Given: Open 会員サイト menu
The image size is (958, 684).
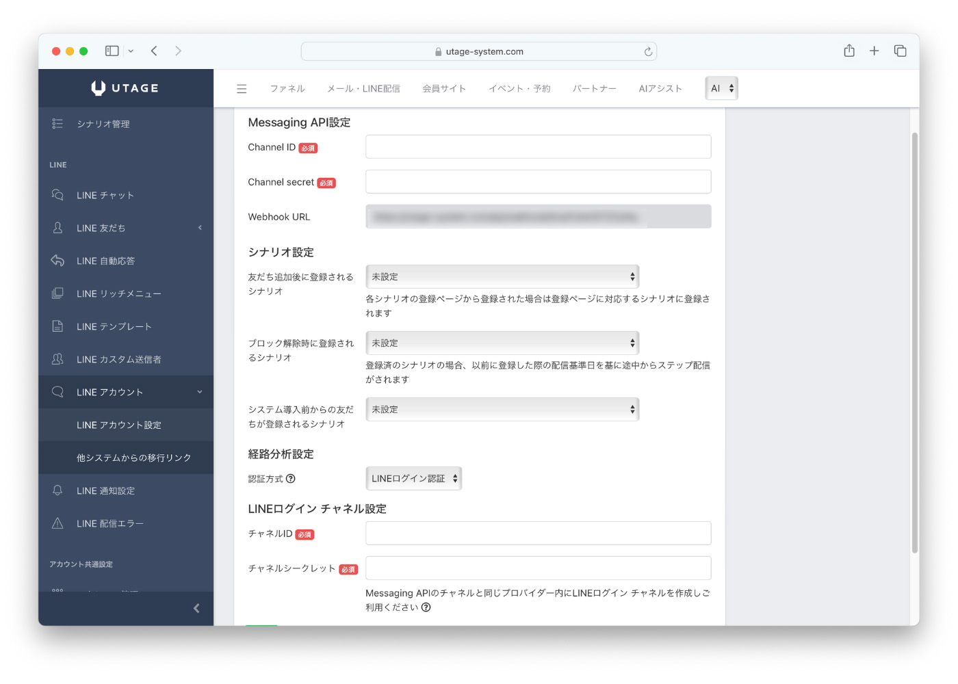Looking at the screenshot, I should pos(444,89).
